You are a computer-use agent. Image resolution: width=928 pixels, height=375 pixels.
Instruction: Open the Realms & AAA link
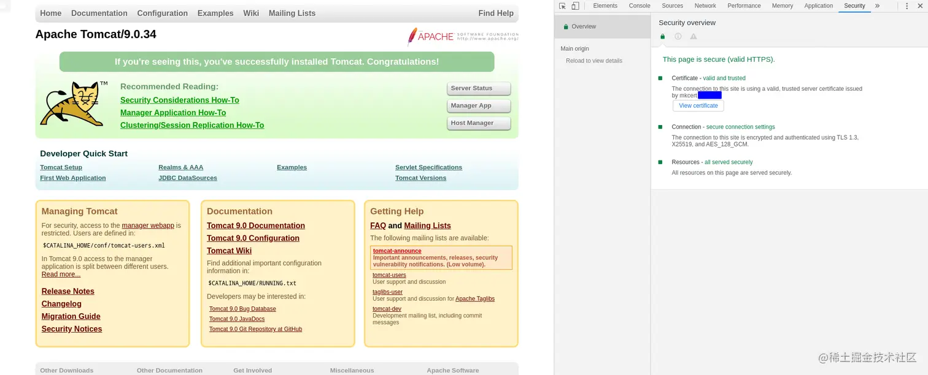coord(180,167)
